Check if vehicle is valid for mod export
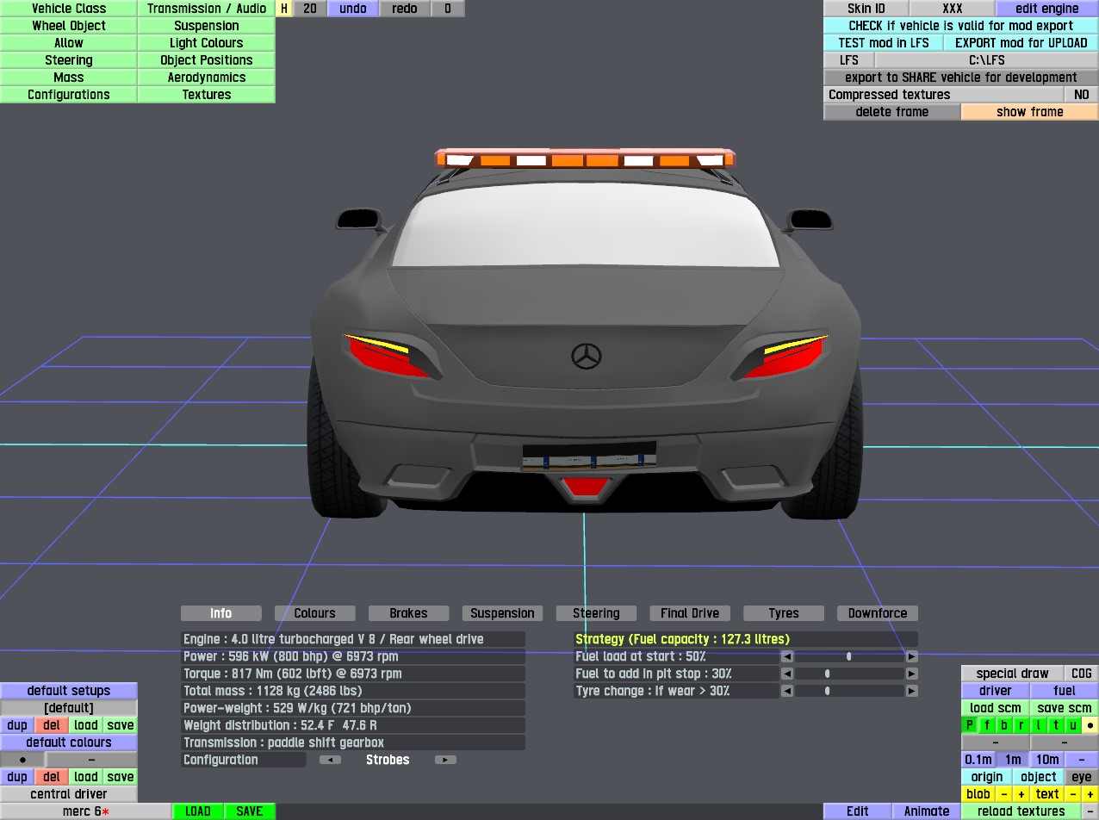The width and height of the screenshot is (1099, 820). pos(961,26)
